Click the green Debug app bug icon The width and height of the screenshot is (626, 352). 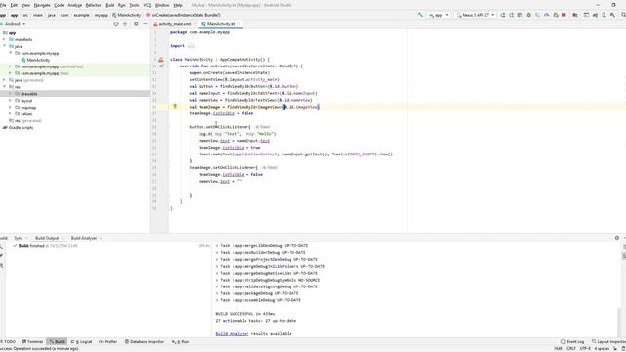tap(528, 15)
